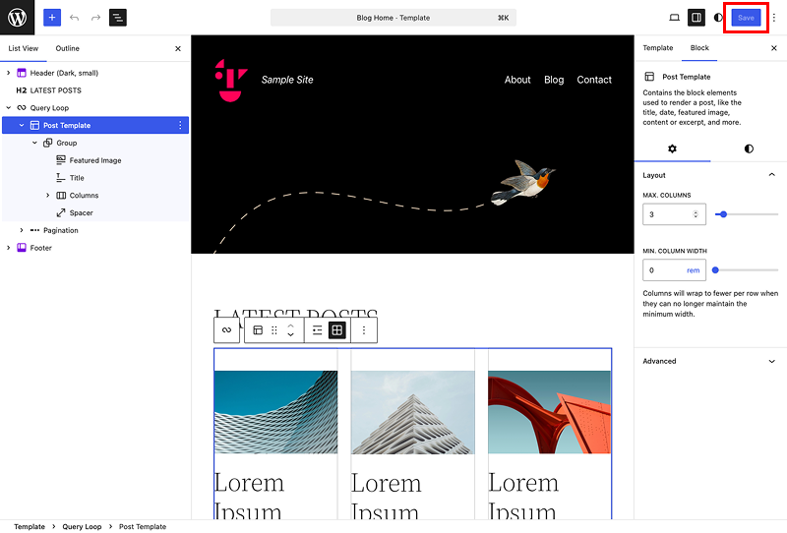Switch to block Styles tab icon
Viewport: 787px width, 533px height.
tap(749, 148)
